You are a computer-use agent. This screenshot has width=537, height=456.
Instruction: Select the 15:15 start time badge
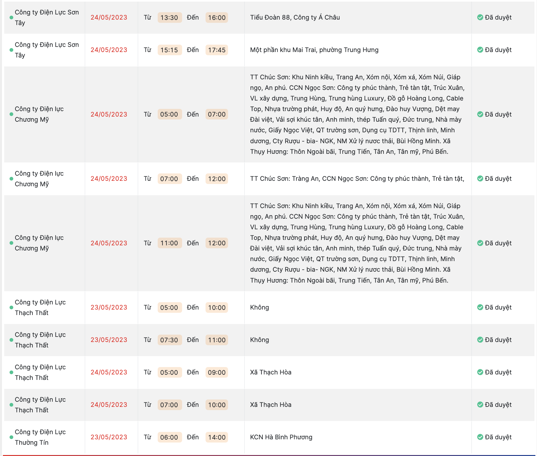[170, 50]
